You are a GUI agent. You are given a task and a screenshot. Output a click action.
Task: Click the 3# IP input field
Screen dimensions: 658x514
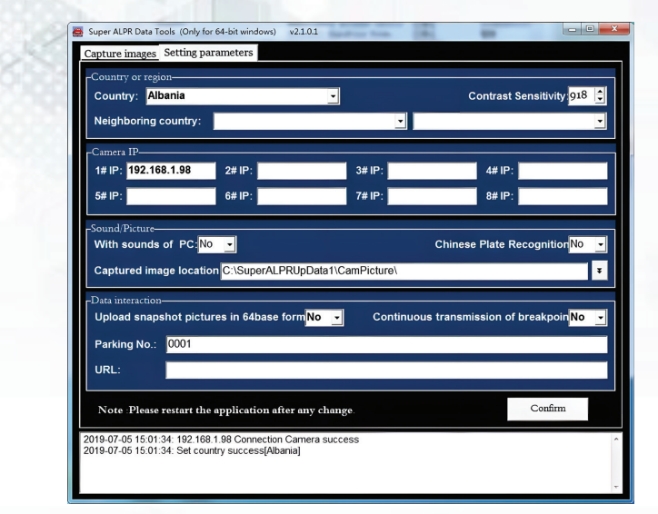[x=432, y=171]
